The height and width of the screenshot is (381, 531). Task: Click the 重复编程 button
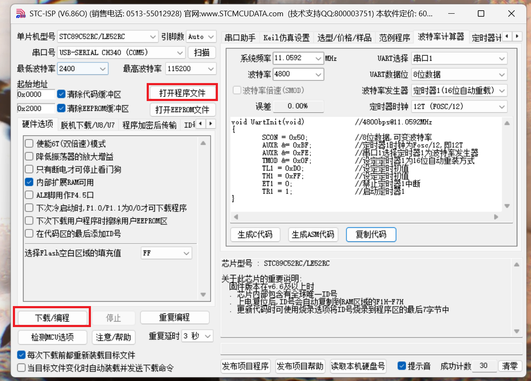point(175,318)
